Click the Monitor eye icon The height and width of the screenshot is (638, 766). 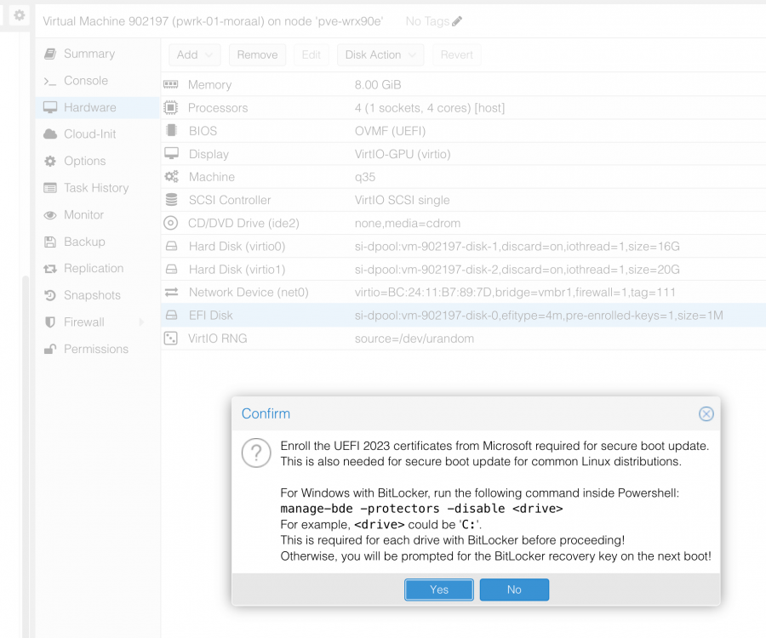coord(50,215)
